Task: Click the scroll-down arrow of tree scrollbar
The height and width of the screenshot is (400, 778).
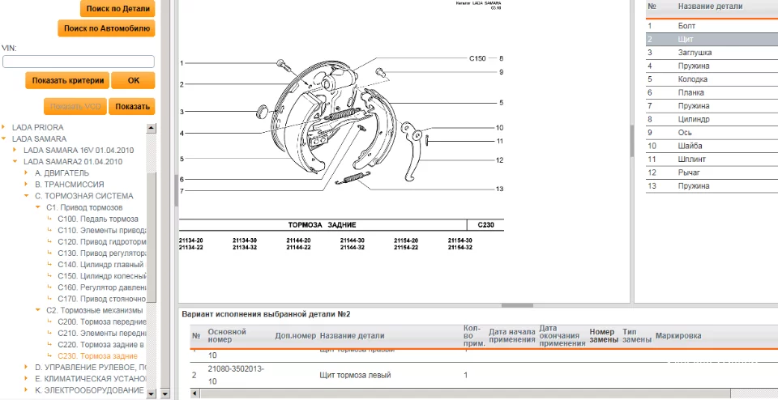Action: (x=152, y=394)
